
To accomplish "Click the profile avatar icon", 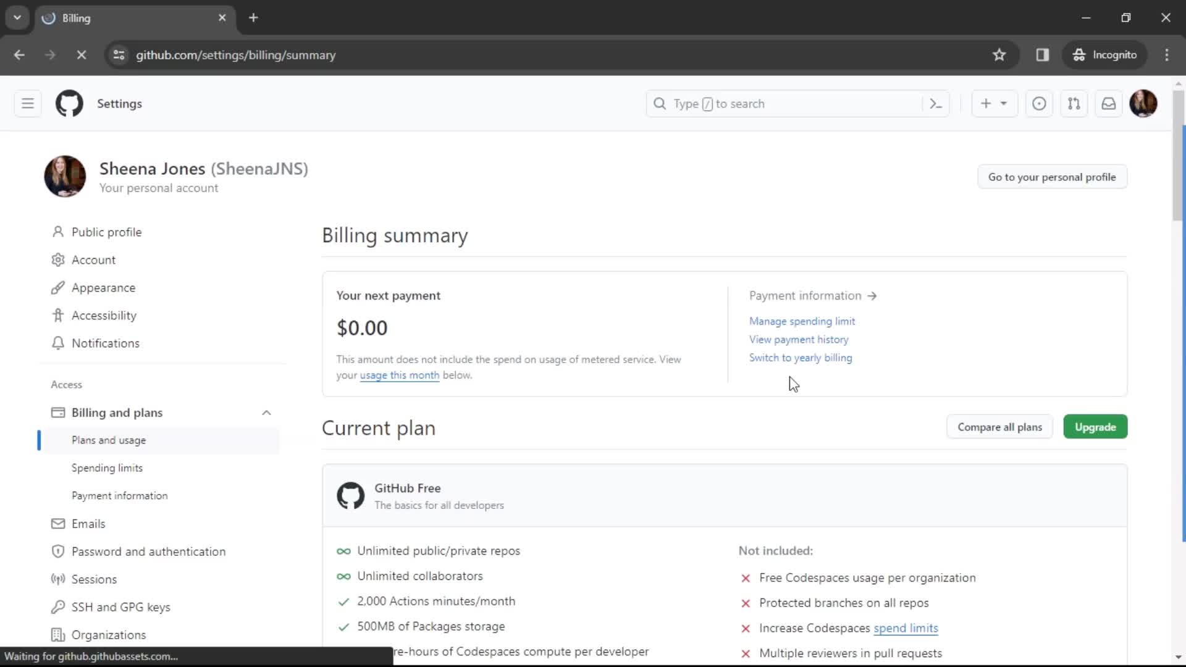I will click(x=1145, y=103).
